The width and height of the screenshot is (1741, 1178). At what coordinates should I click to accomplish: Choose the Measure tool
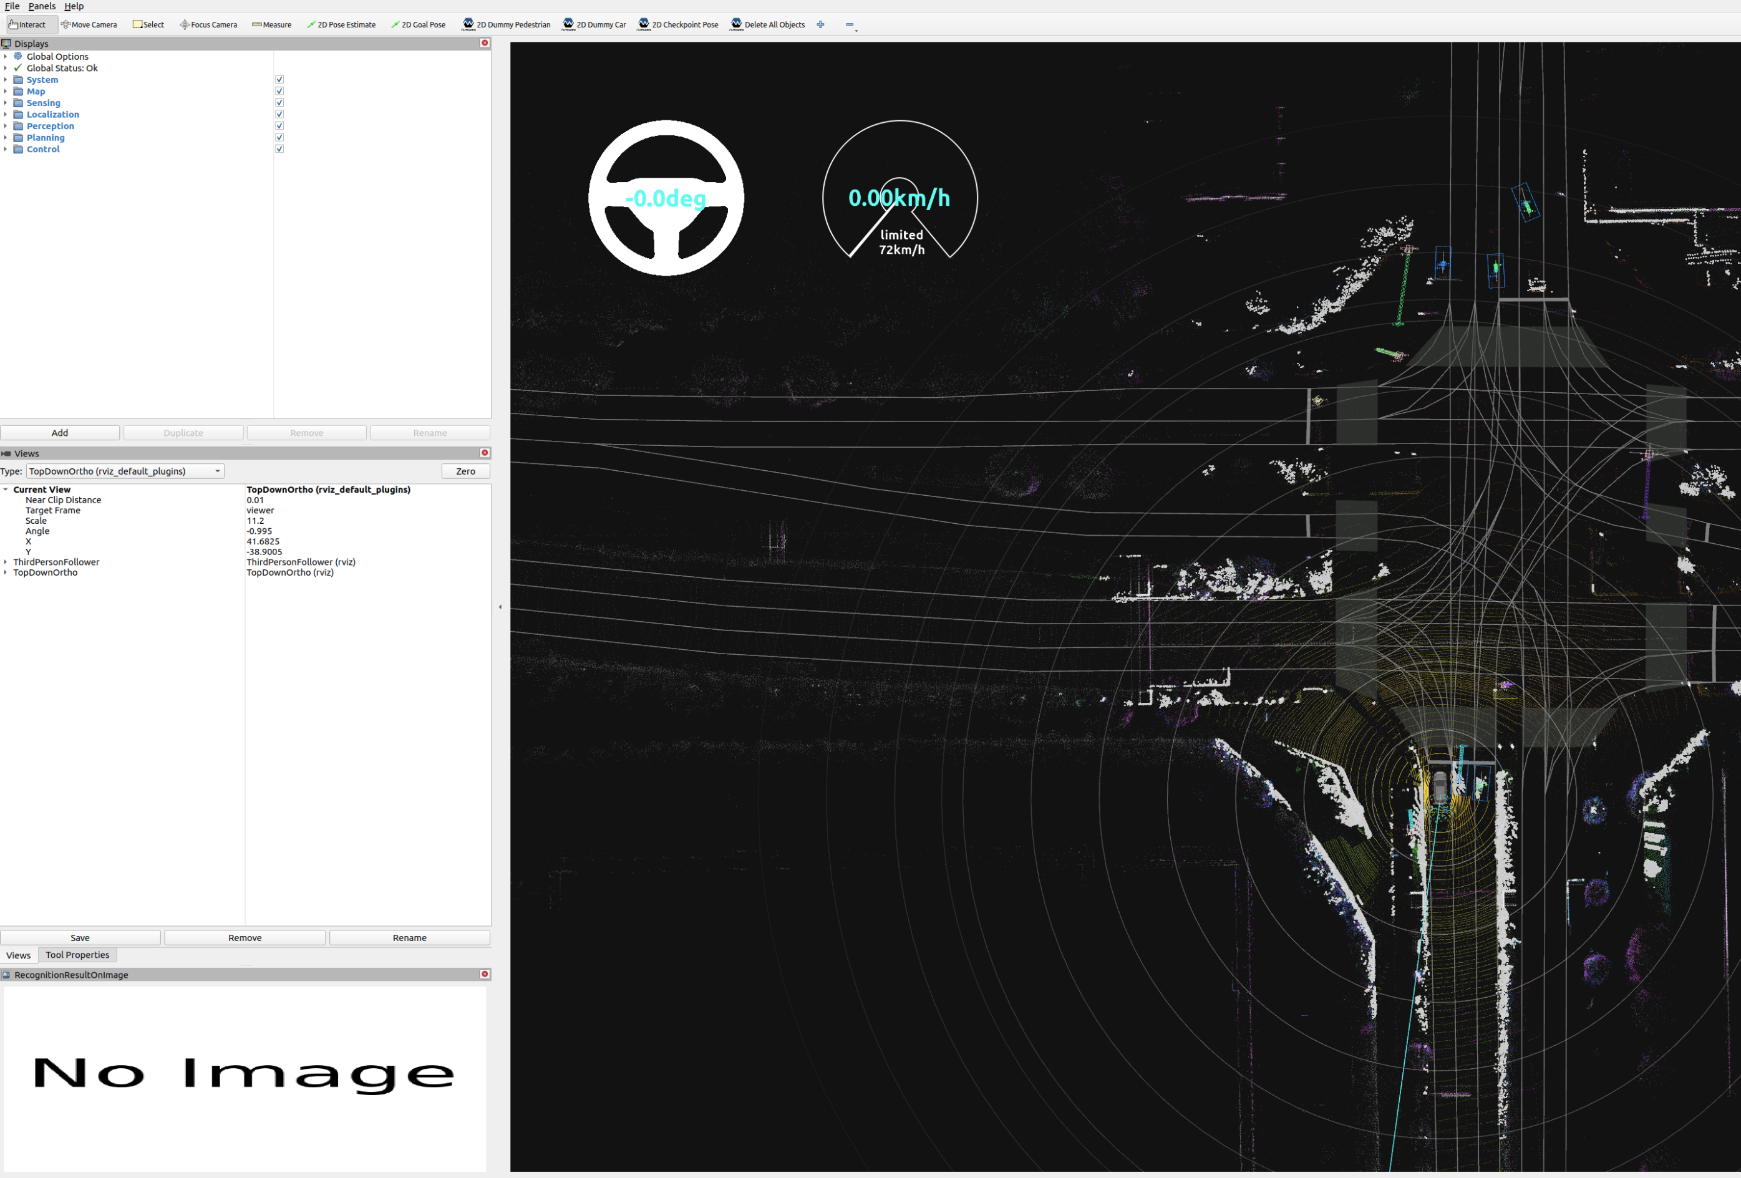(271, 25)
